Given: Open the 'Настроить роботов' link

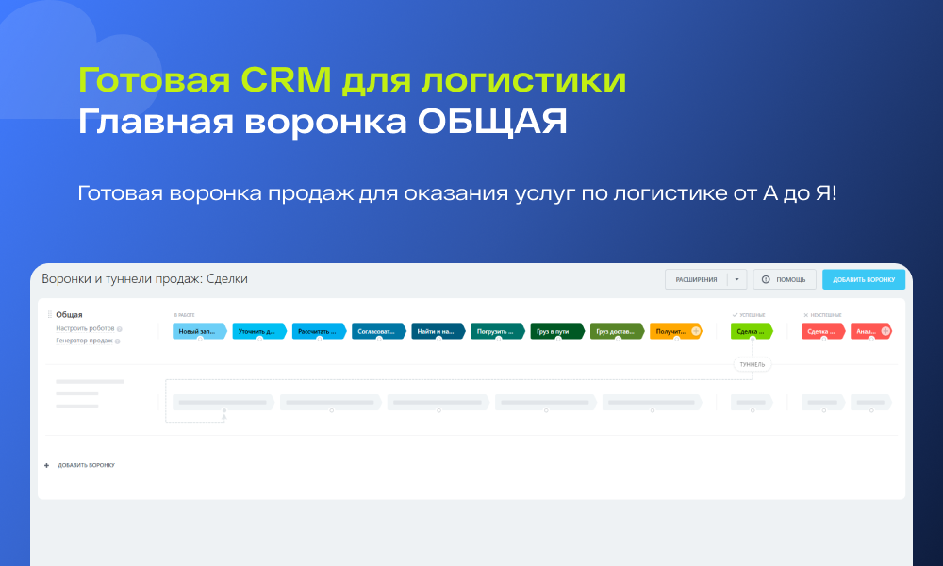Looking at the screenshot, I should pyautogui.click(x=85, y=328).
